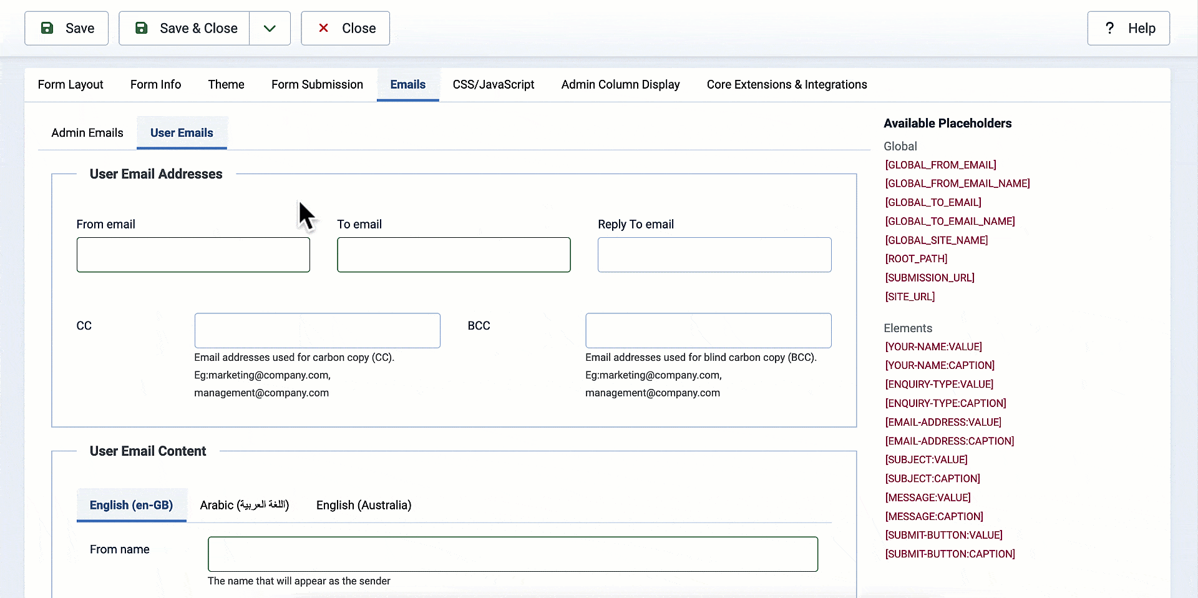Switch to Admin Emails sub-tab
Viewport: 1198px width, 598px height.
tap(87, 132)
